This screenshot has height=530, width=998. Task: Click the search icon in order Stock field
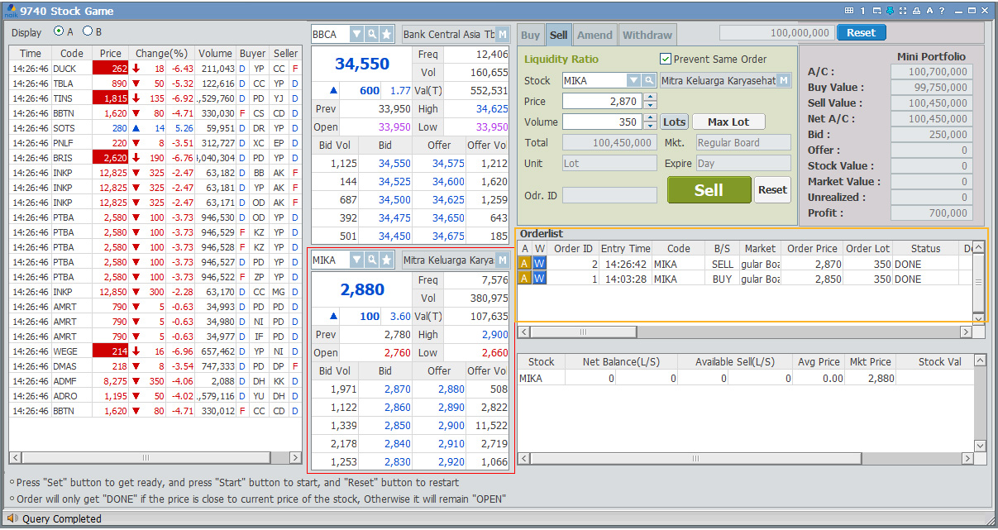point(648,80)
